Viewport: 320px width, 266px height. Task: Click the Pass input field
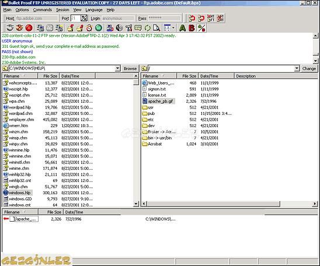coord(165,18)
